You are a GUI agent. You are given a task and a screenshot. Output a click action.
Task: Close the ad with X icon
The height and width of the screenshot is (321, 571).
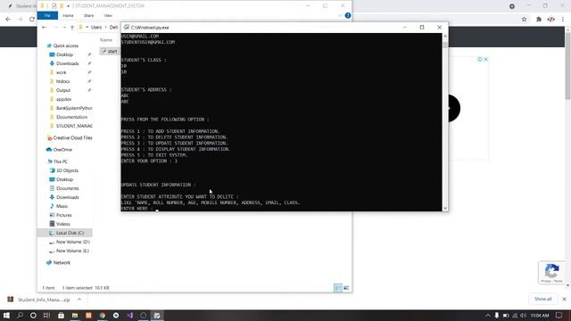(x=485, y=60)
